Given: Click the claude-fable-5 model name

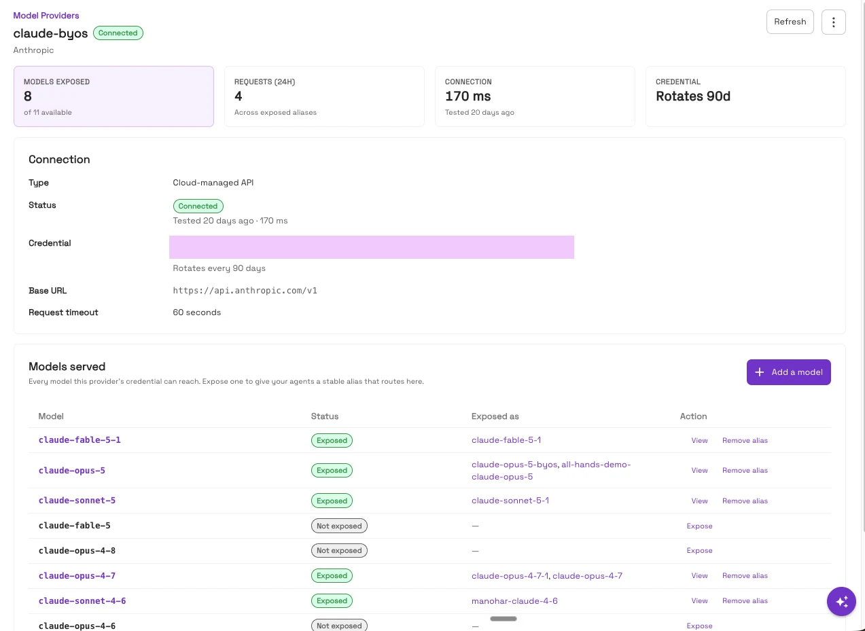Looking at the screenshot, I should 74,526.
